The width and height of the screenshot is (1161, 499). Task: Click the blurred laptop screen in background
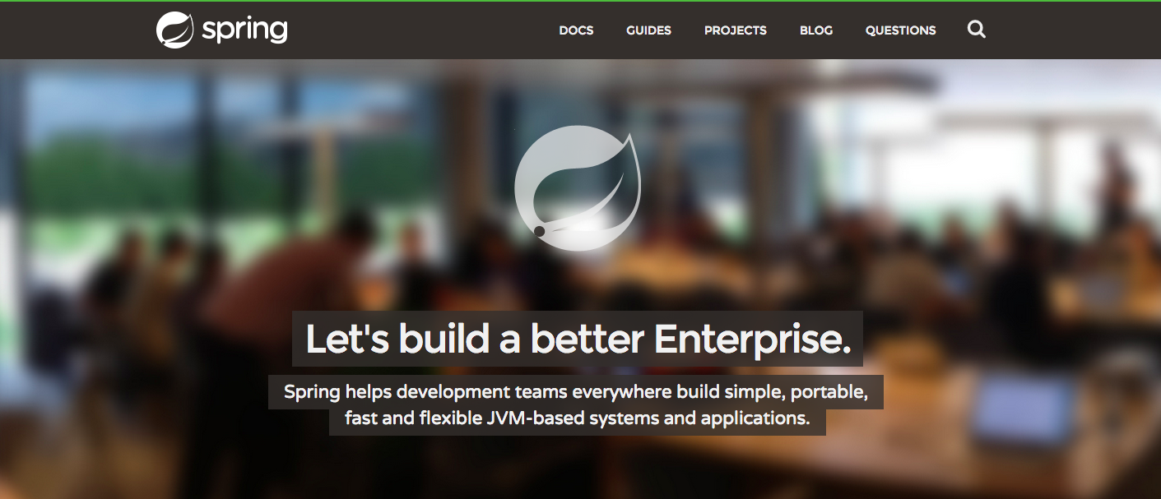click(1023, 409)
